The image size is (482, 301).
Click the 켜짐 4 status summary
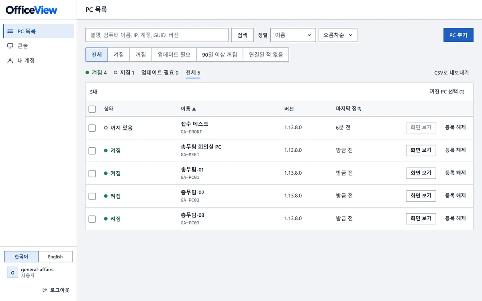pyautogui.click(x=96, y=73)
